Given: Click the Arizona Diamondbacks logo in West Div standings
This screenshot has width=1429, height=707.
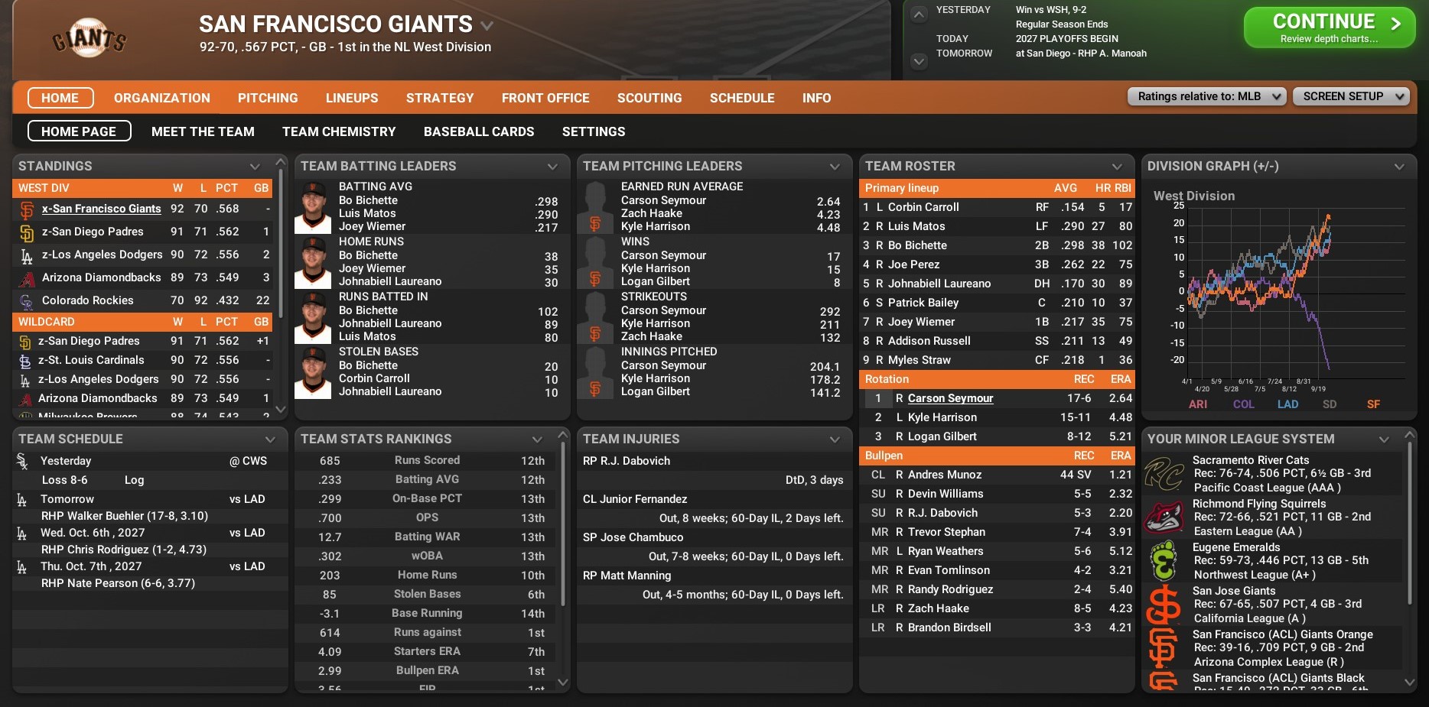Looking at the screenshot, I should point(27,278).
